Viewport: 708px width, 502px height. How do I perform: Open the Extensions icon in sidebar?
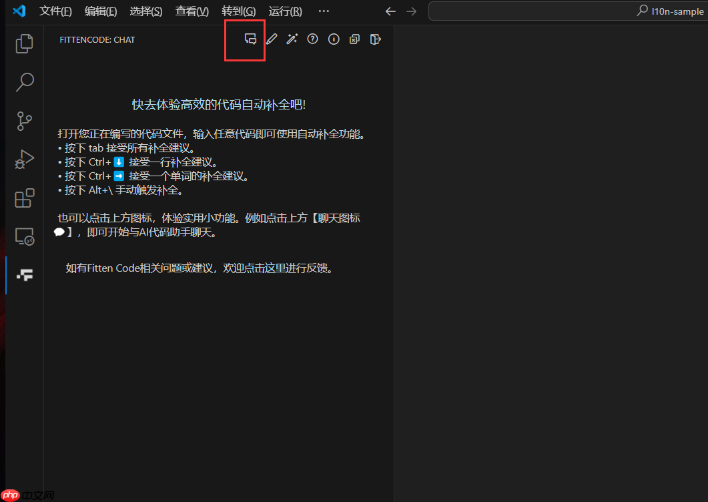click(x=25, y=198)
